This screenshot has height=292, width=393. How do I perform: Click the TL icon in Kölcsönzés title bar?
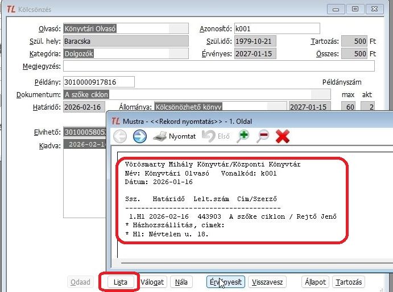[10, 9]
